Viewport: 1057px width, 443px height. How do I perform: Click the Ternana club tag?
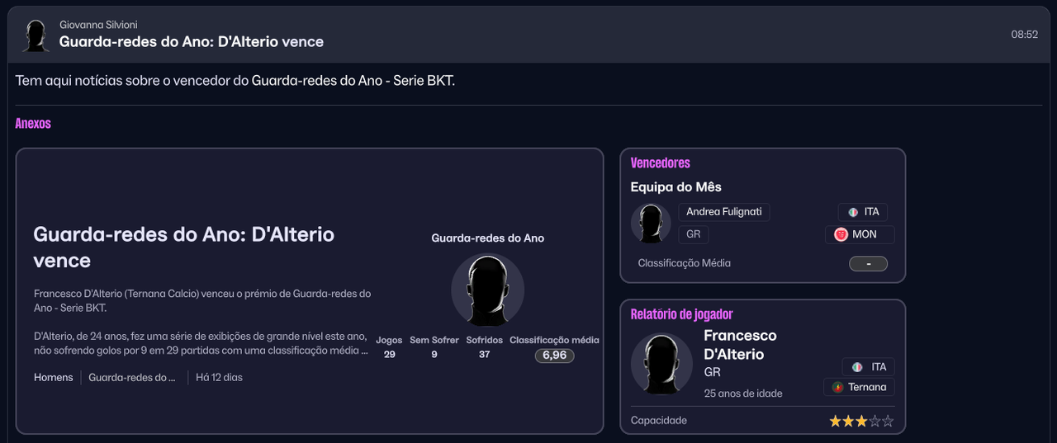point(859,387)
